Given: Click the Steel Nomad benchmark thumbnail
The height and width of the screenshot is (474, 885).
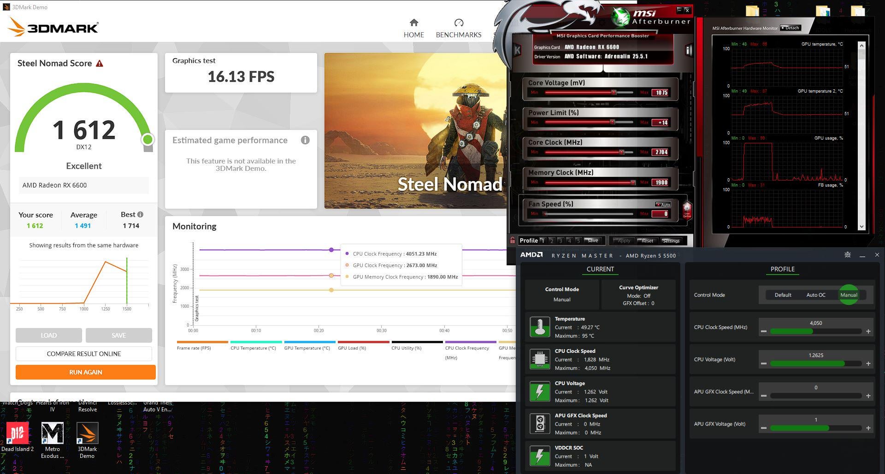Looking at the screenshot, I should 415,131.
